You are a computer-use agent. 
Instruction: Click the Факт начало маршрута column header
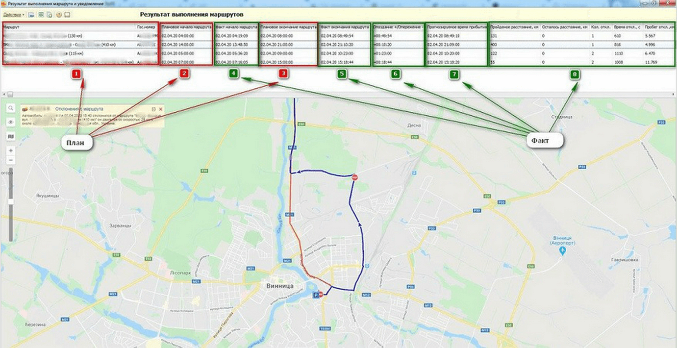click(x=237, y=27)
